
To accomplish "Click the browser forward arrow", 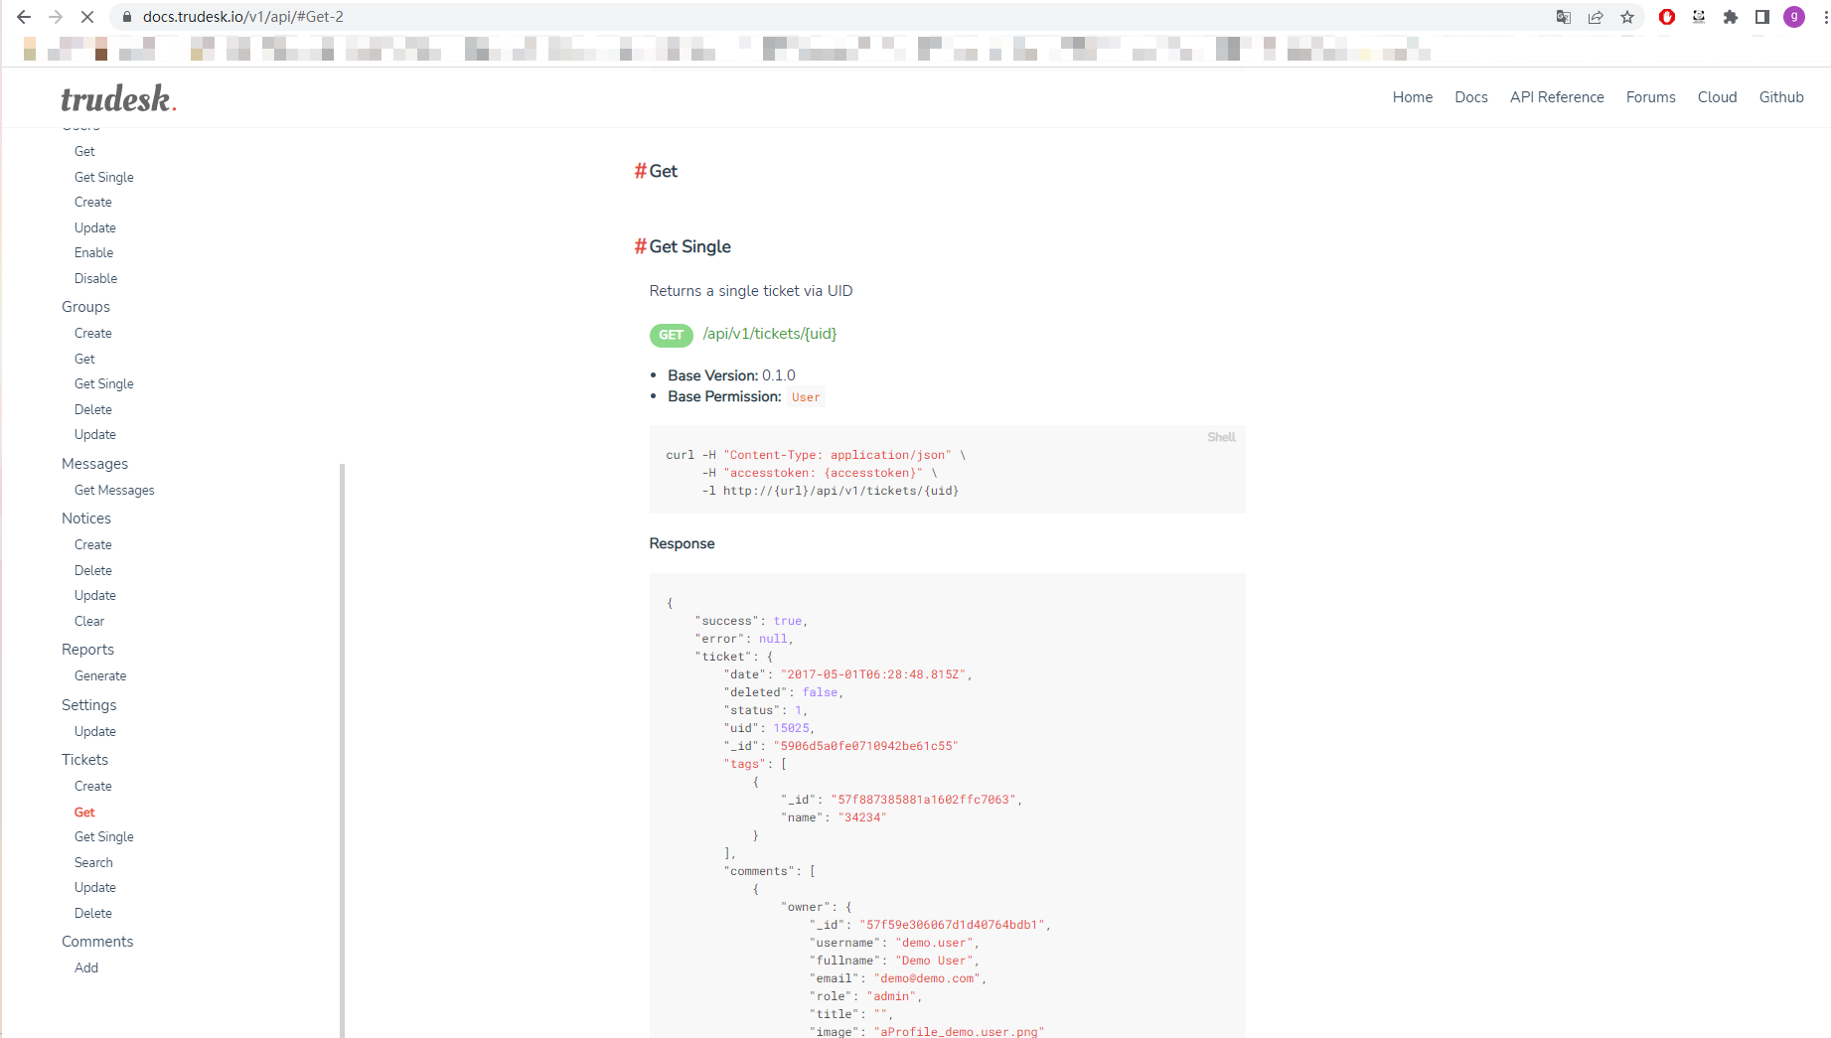I will click(x=56, y=17).
